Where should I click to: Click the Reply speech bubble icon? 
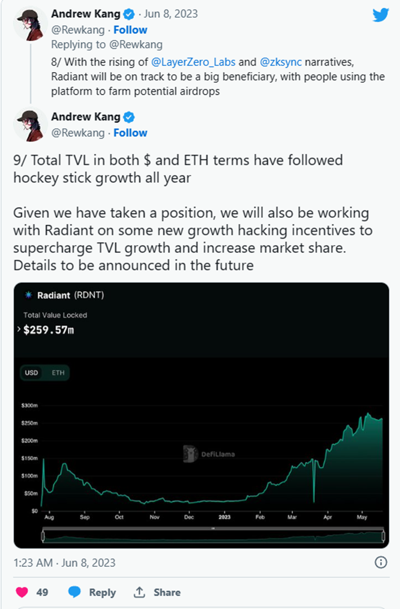coord(75,592)
